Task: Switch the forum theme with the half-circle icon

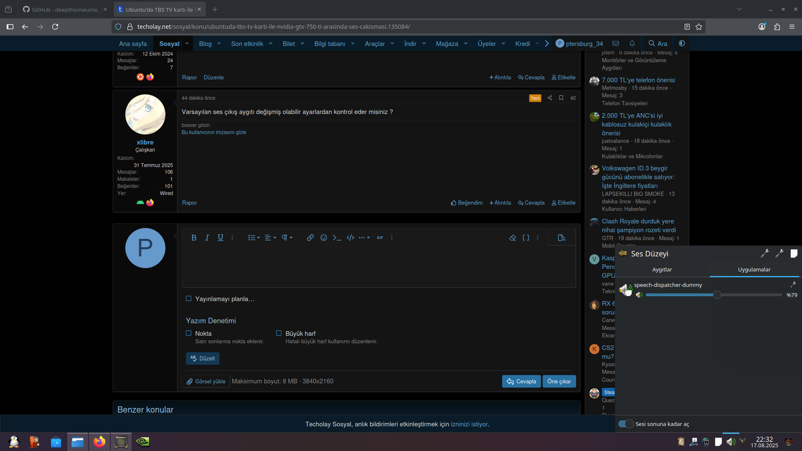Action: [x=682, y=43]
